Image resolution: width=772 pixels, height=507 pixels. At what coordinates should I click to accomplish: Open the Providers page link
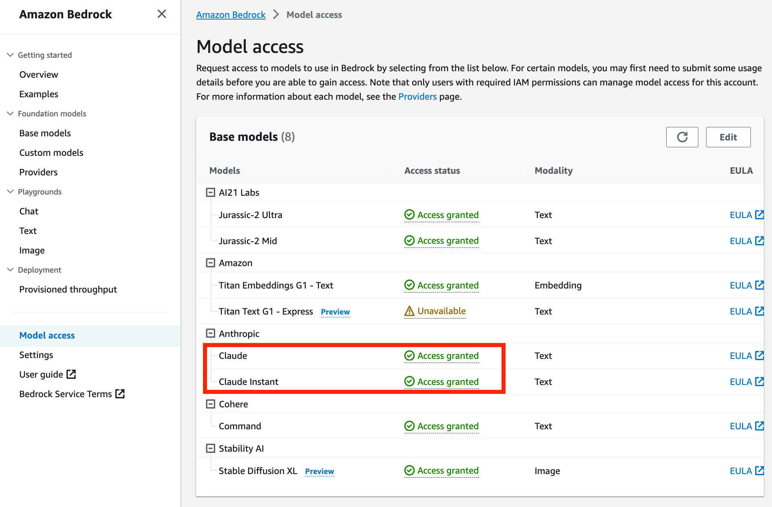(417, 96)
